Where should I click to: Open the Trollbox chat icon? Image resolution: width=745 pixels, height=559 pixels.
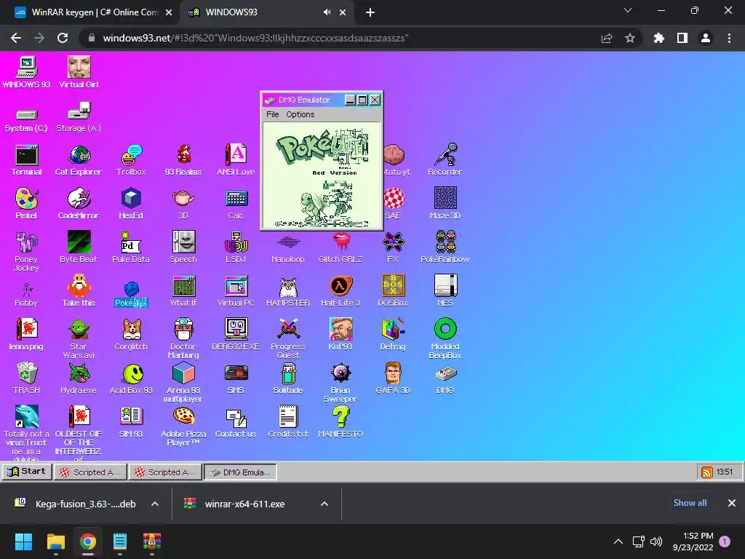point(131,160)
